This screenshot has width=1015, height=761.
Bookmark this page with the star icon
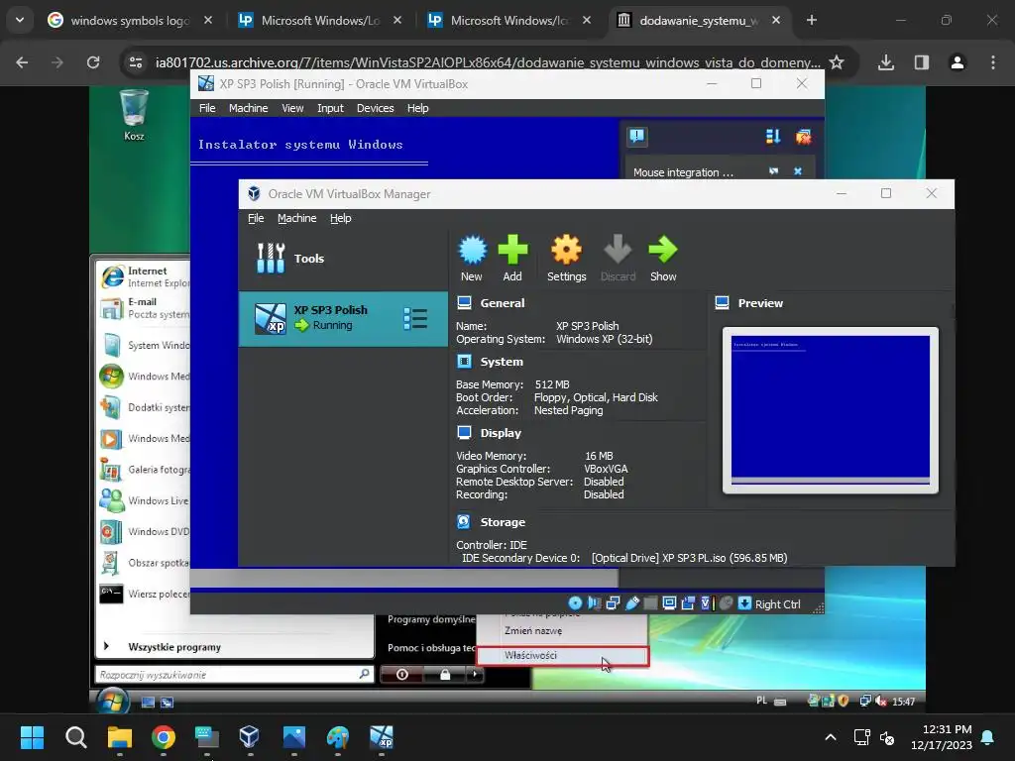click(x=837, y=62)
